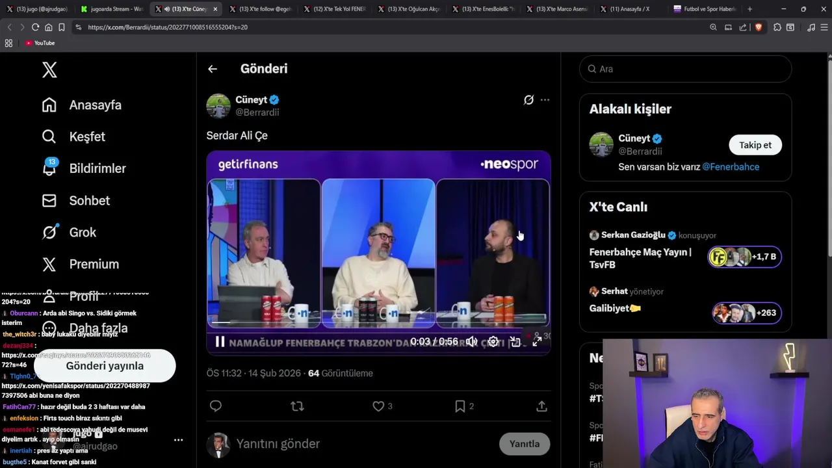Screen dimensions: 832x468
Task: Open browser zoom magnifier icon
Action: (713, 27)
